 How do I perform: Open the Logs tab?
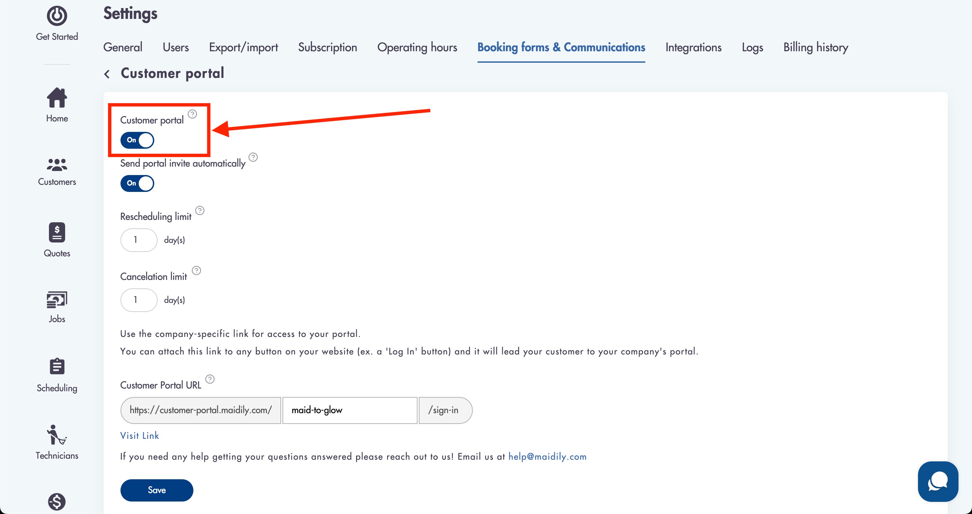(752, 47)
